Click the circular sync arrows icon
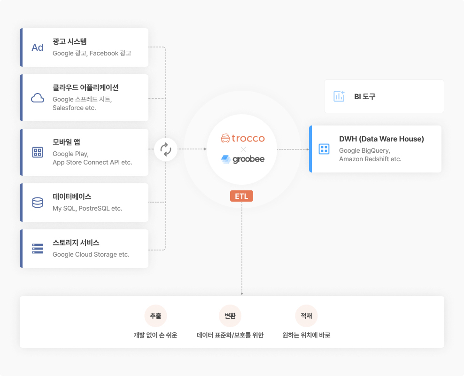The height and width of the screenshot is (376, 464). tap(166, 149)
